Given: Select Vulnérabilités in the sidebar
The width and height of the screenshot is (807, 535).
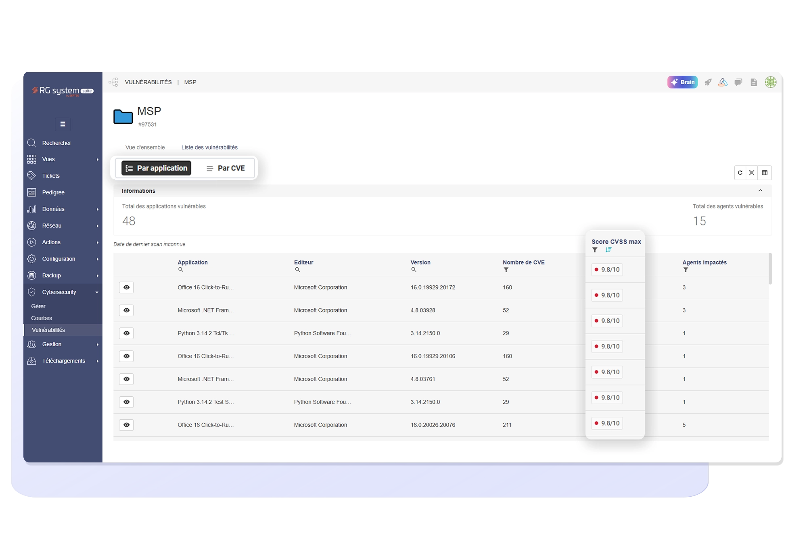Looking at the screenshot, I should point(63,330).
